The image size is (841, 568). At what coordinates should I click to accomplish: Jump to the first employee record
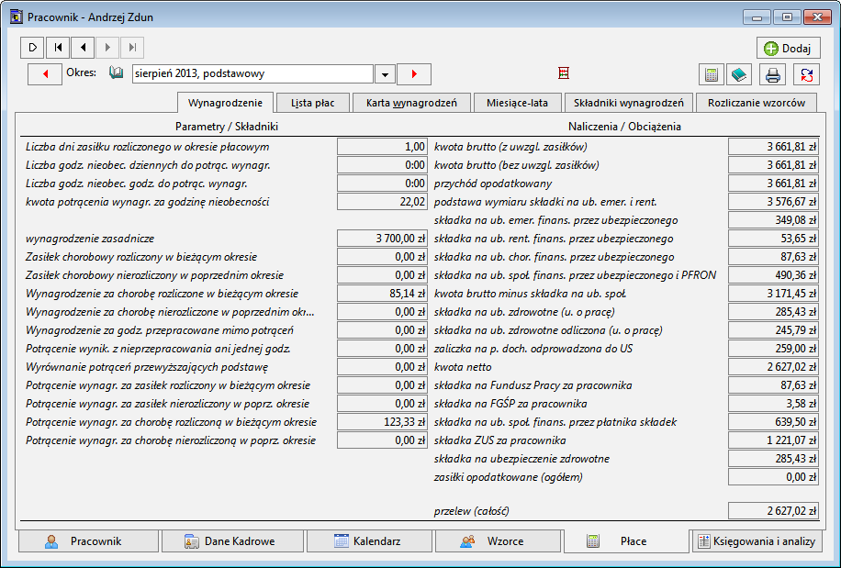tap(58, 48)
